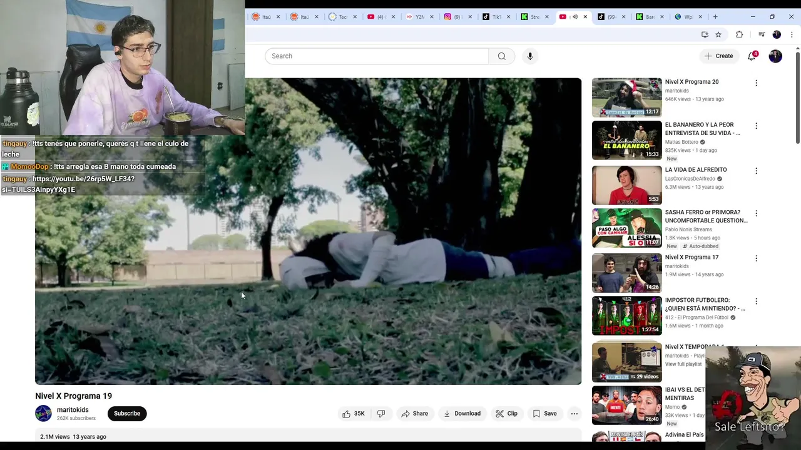
Task: Switch to the Barc Kick tab
Action: pyautogui.click(x=650, y=17)
